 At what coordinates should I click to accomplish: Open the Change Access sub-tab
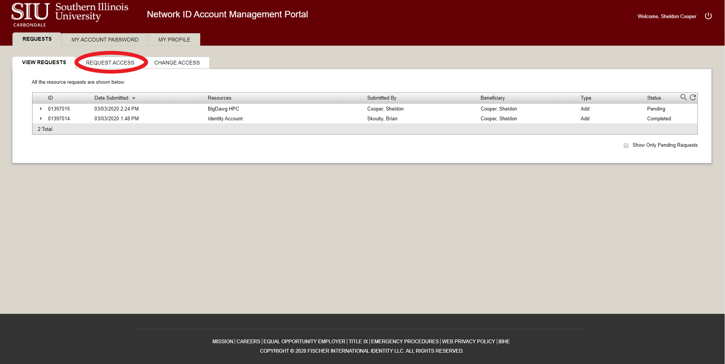point(177,63)
